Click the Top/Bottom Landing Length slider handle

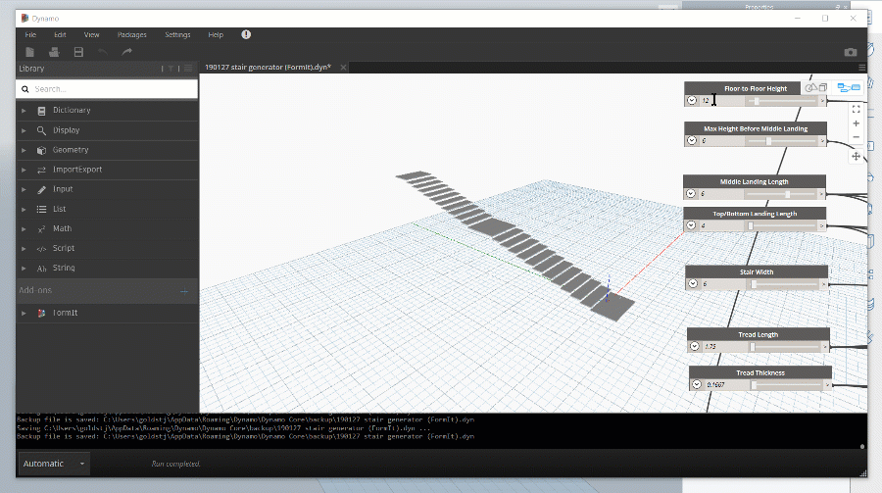pyautogui.click(x=751, y=225)
